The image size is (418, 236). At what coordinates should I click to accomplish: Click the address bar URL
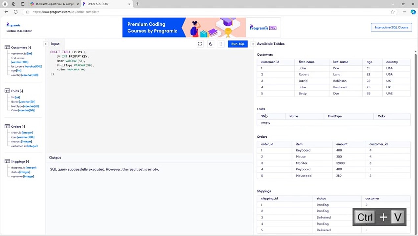[66, 12]
